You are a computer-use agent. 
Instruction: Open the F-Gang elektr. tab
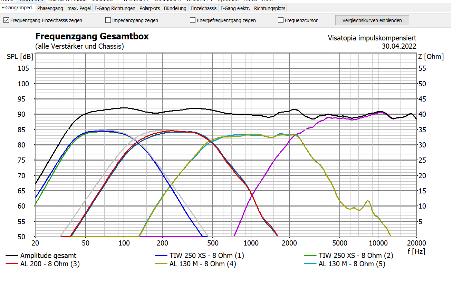[235, 8]
